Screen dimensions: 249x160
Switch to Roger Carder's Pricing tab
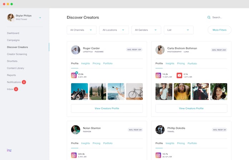coord(96,63)
